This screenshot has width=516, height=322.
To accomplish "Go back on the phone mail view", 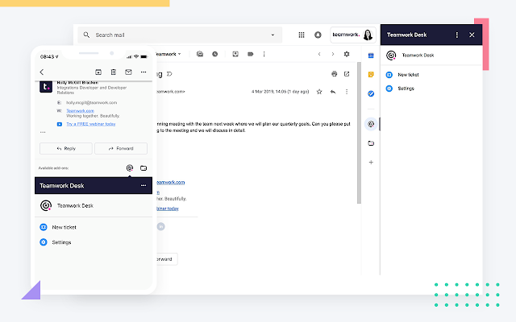I will (42, 72).
